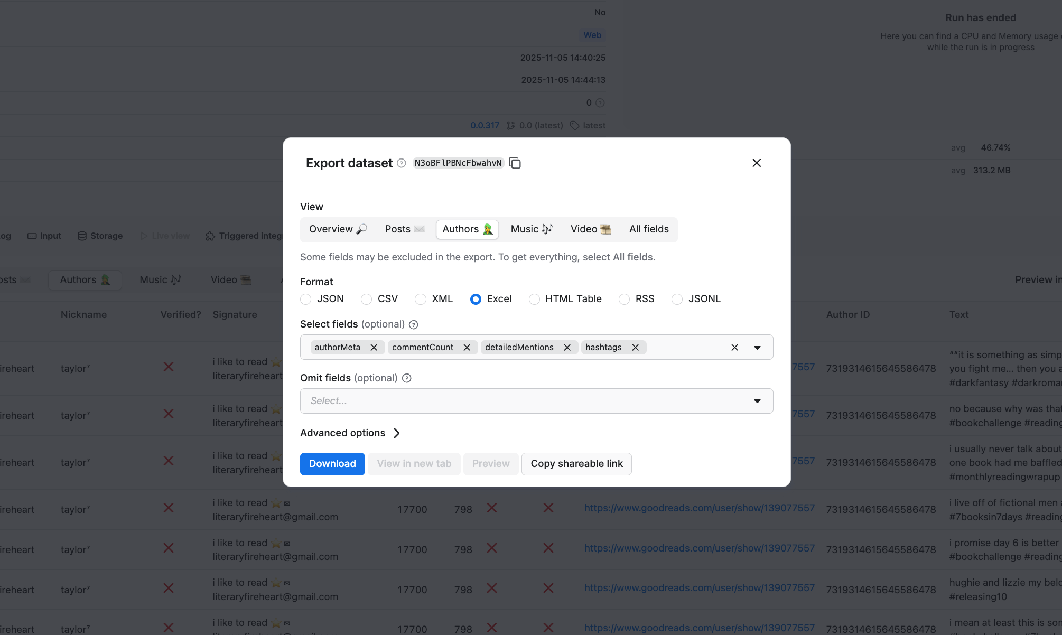1062x635 pixels.
Task: Open the Select fields dropdown
Action: point(758,347)
